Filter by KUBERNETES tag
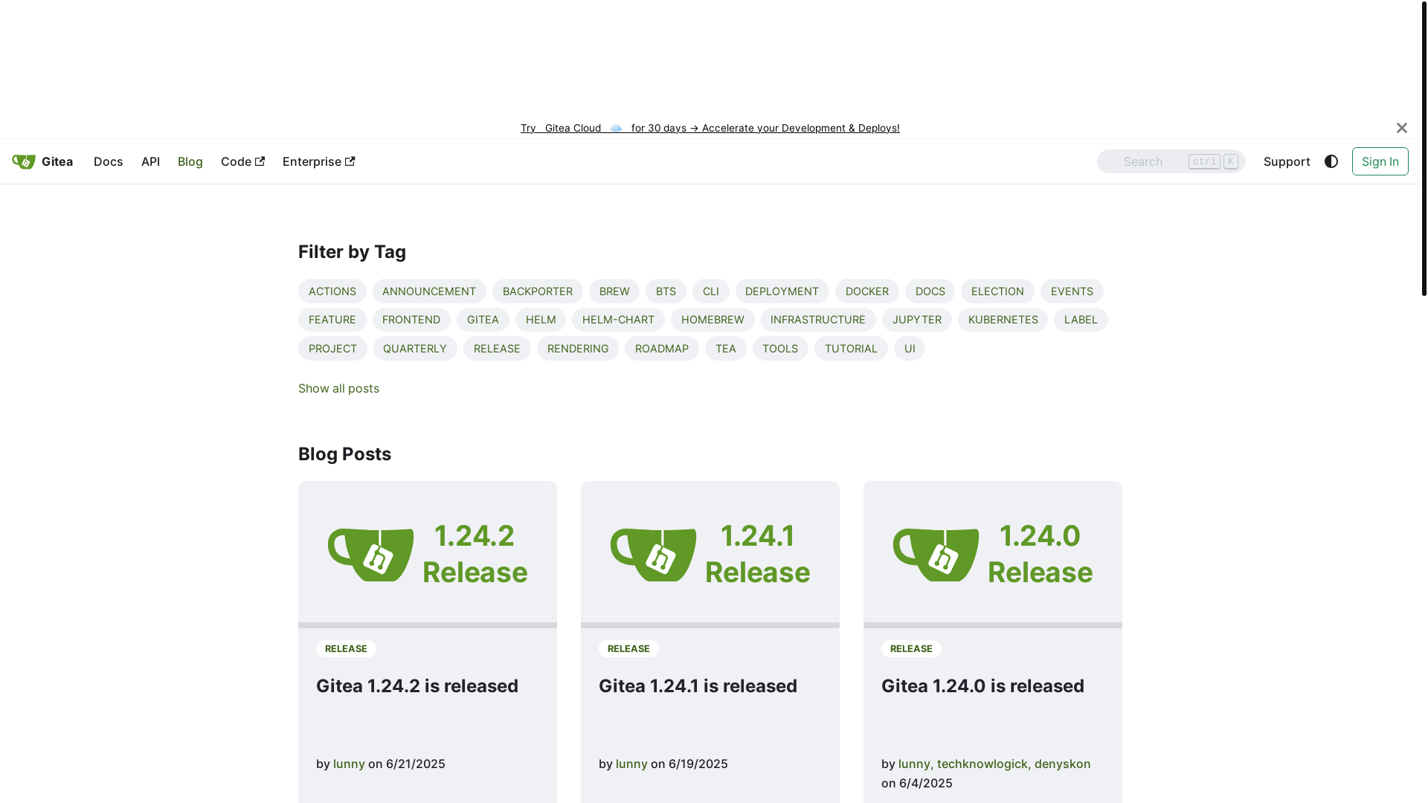Image resolution: width=1428 pixels, height=803 pixels. tap(1003, 320)
